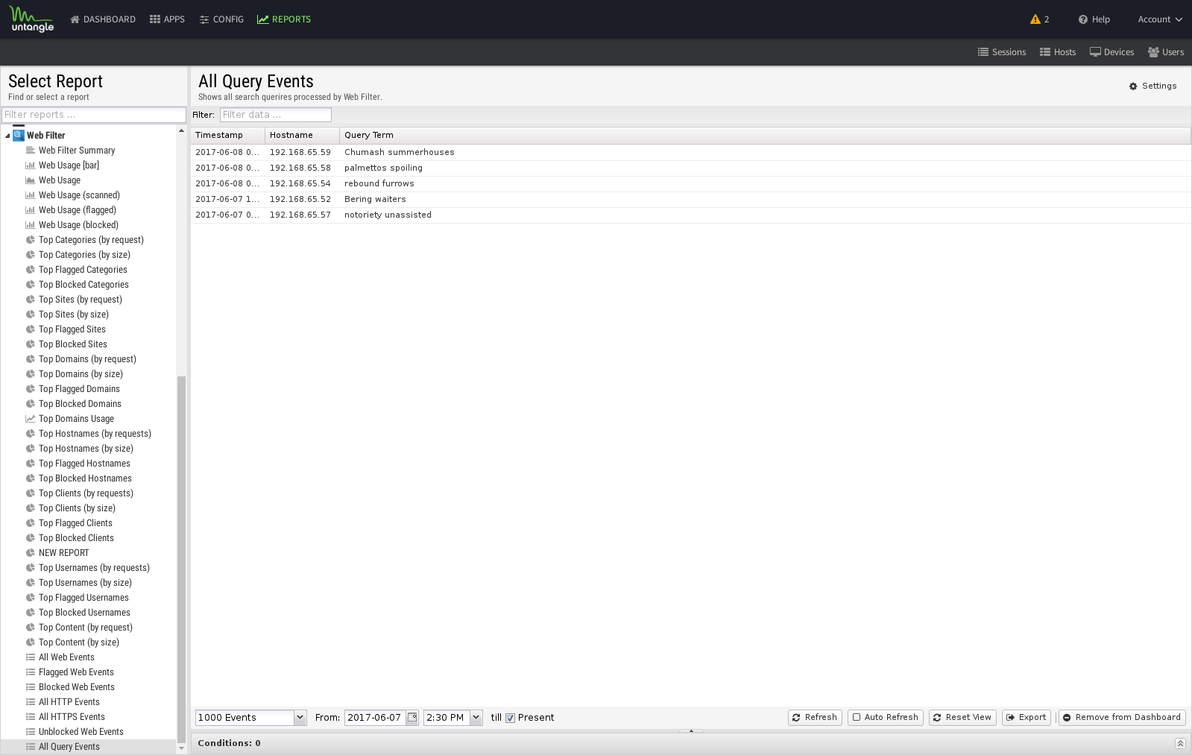Open the alerts warning triangle icon
Image resolution: width=1192 pixels, height=755 pixels.
click(x=1035, y=19)
